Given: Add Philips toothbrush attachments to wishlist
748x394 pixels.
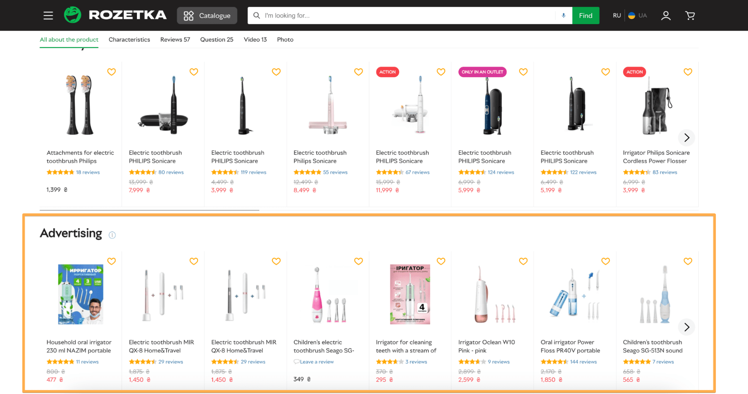Looking at the screenshot, I should [x=112, y=72].
